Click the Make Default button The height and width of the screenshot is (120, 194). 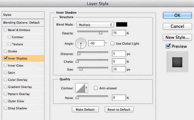coord(85,109)
